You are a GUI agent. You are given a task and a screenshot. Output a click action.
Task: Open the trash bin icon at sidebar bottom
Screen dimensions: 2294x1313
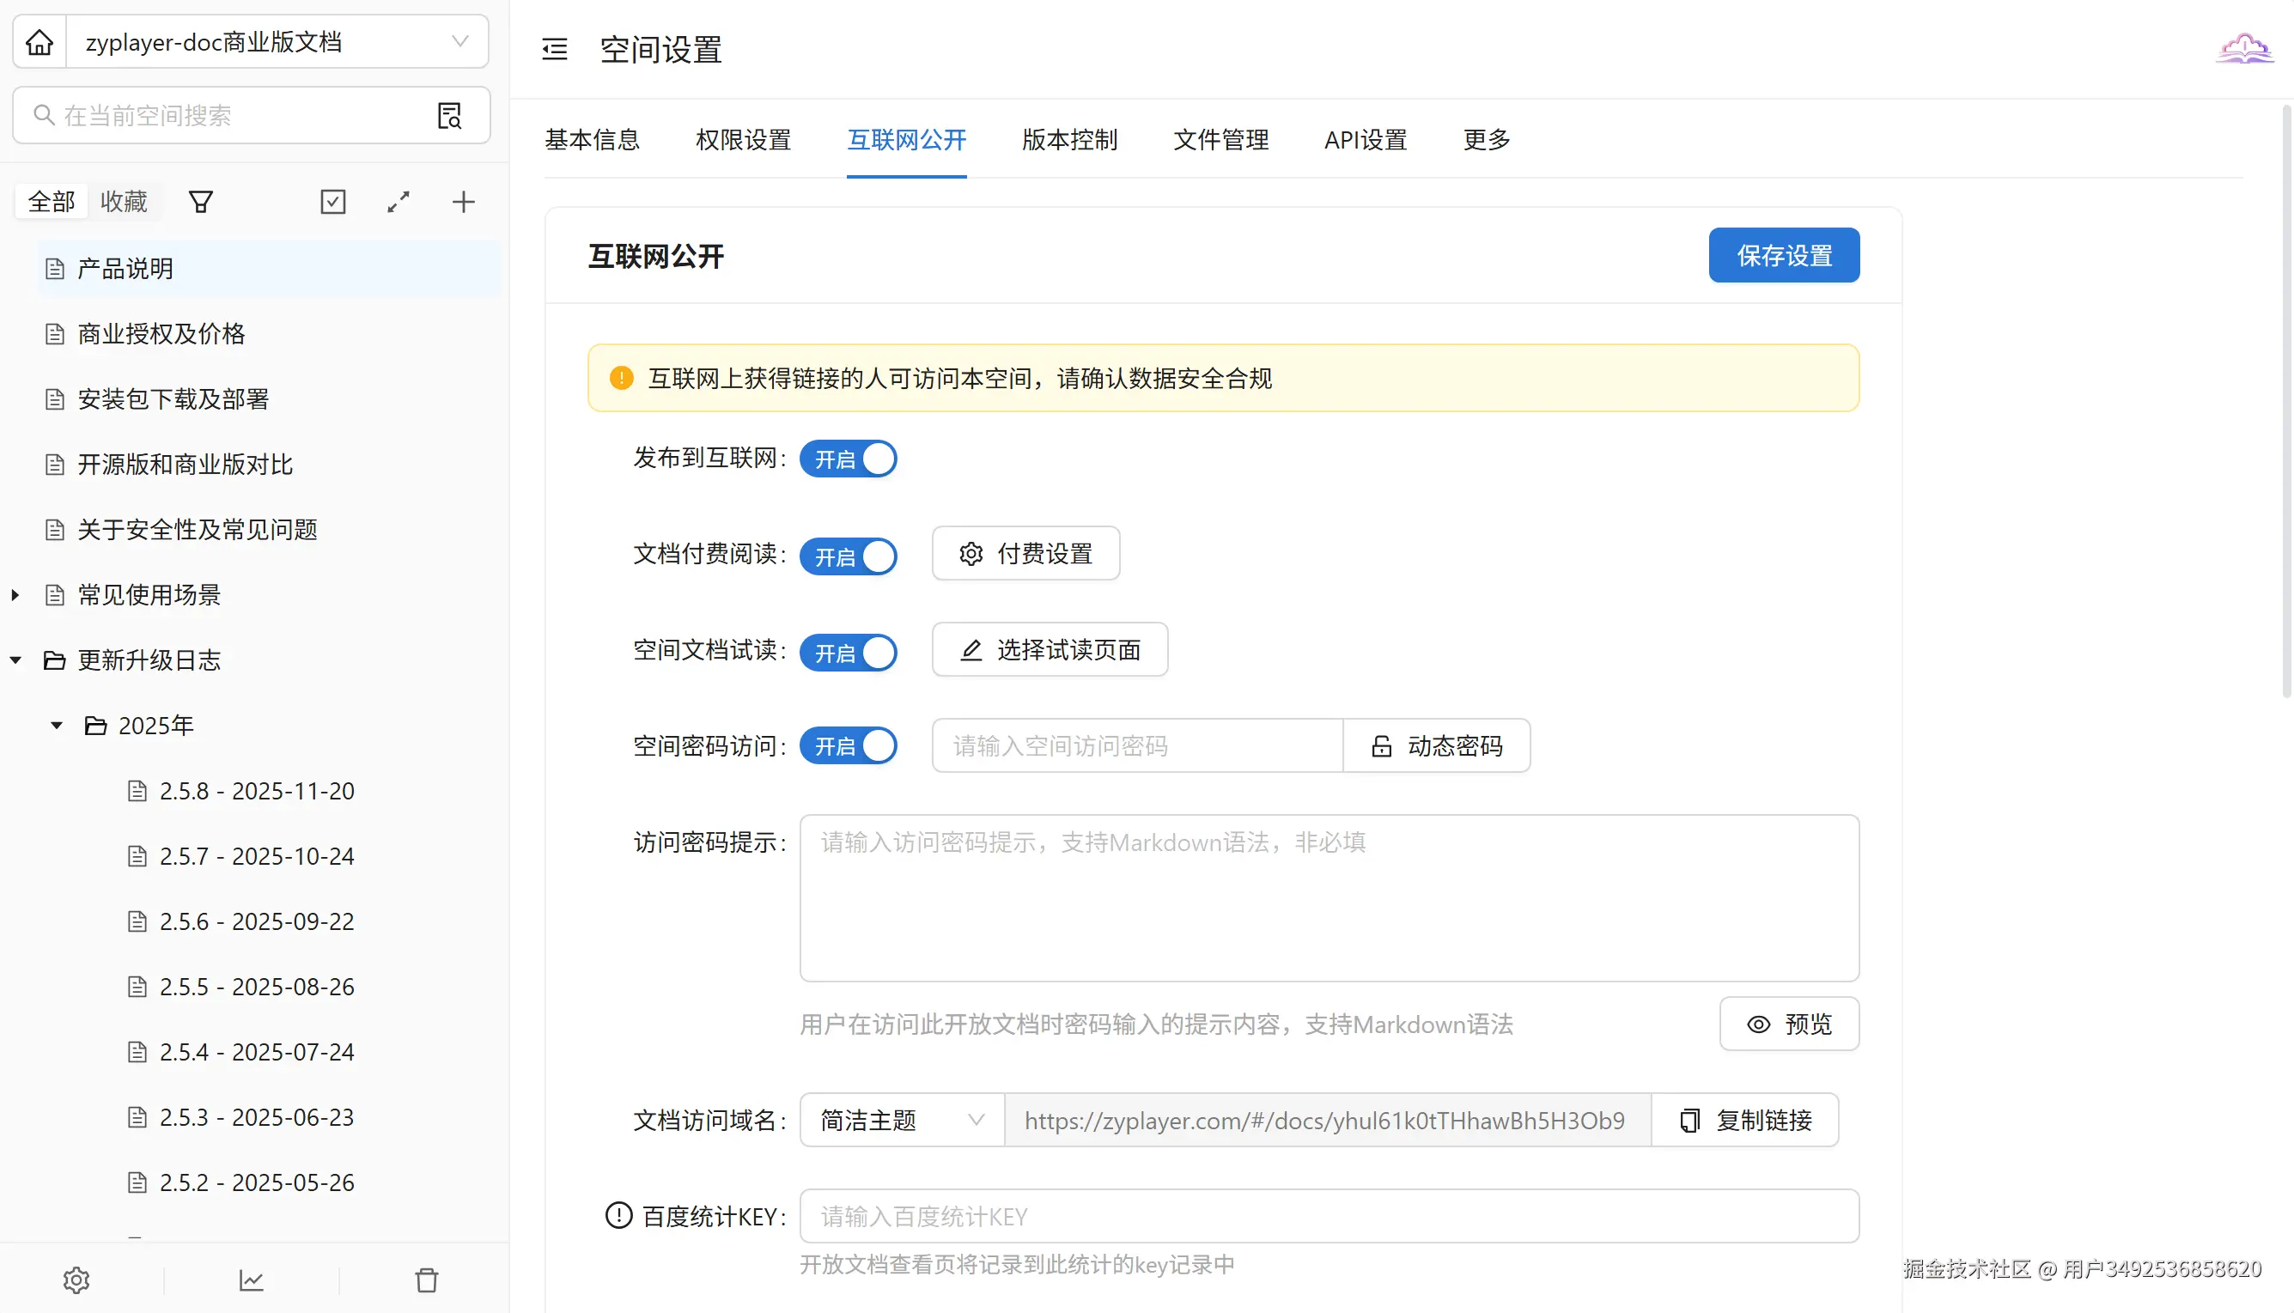[x=427, y=1280]
